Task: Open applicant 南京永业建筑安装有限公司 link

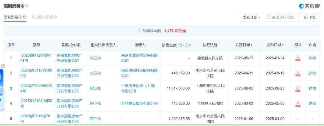Action: [x=139, y=58]
